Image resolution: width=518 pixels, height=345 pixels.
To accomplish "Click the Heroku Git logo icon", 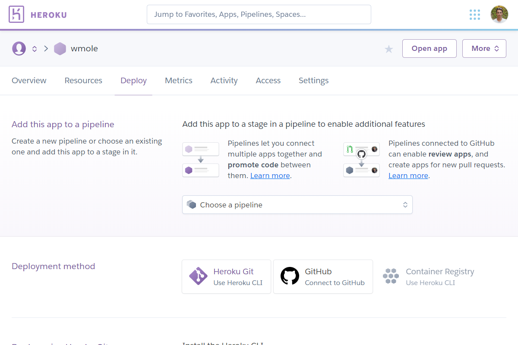I will (x=198, y=276).
